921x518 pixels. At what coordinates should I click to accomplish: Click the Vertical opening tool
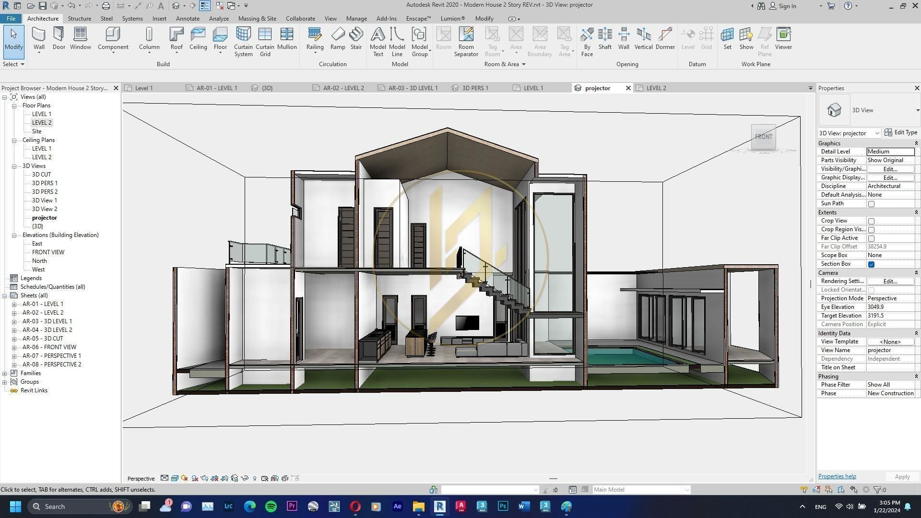(x=643, y=38)
